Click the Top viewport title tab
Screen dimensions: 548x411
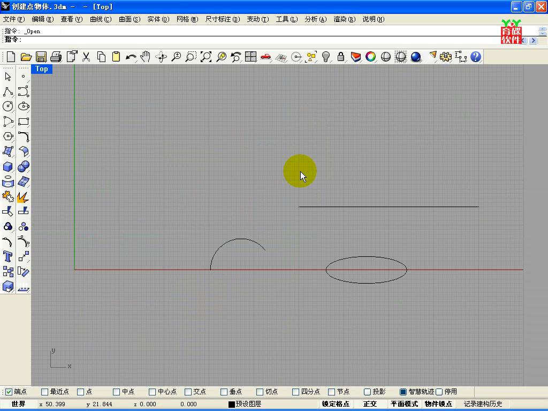pyautogui.click(x=42, y=69)
